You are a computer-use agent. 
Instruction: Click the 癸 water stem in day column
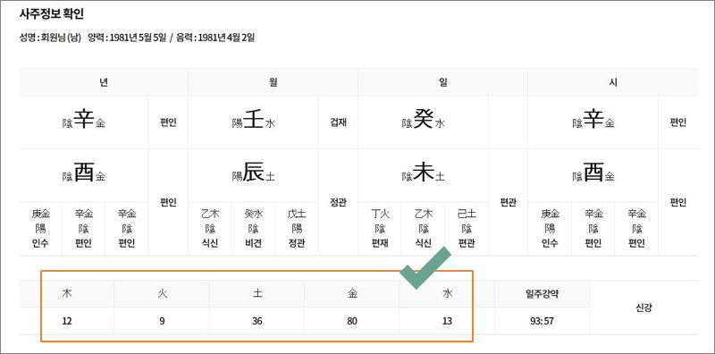(x=423, y=120)
